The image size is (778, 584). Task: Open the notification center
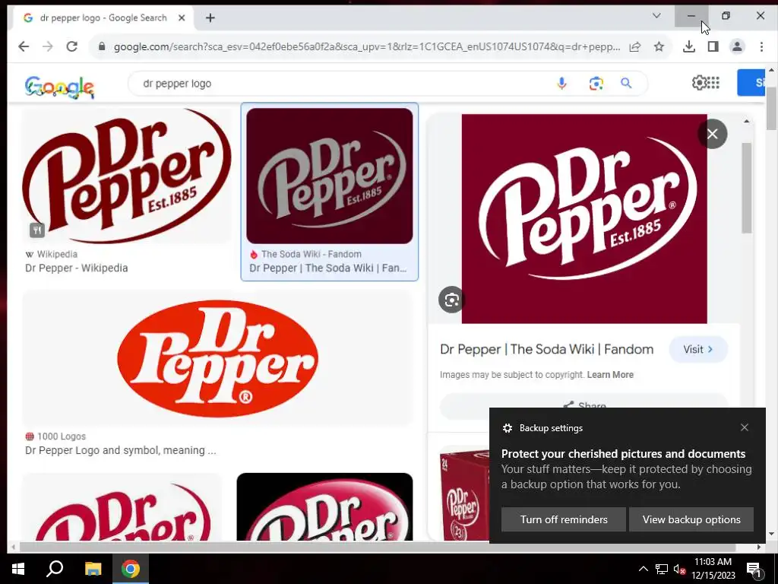click(754, 570)
